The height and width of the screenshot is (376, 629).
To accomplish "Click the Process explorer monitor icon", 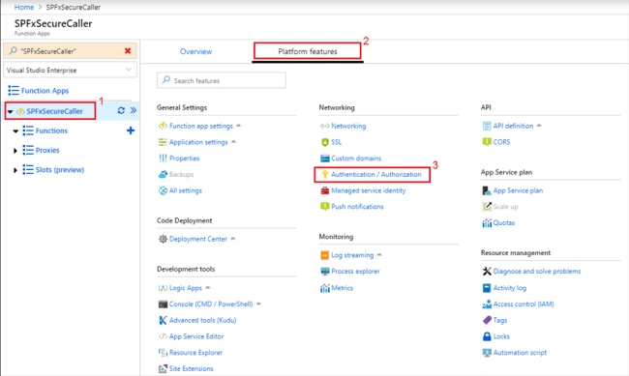I will point(324,272).
